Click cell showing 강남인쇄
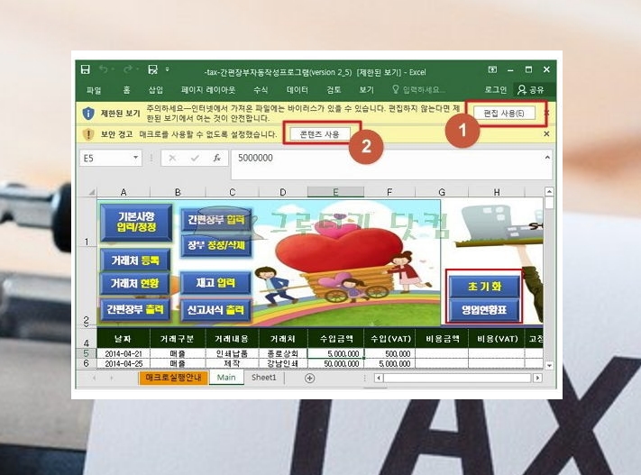 282,363
